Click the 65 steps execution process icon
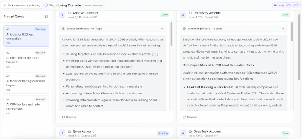The height and width of the screenshot is (139, 302). (63, 29)
